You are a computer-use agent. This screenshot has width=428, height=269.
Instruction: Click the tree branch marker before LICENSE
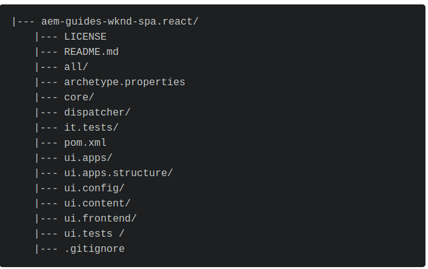[x=47, y=37]
